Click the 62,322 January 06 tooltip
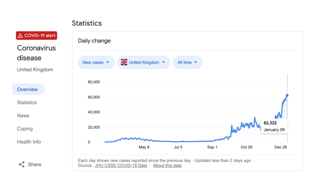The width and height of the screenshot is (321, 187). [x=274, y=126]
